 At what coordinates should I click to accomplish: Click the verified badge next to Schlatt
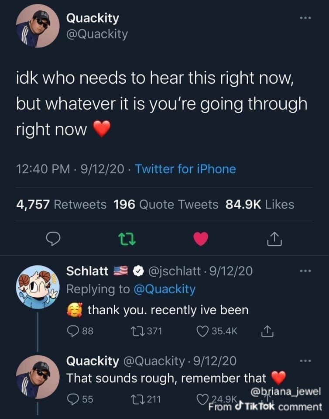coord(139,271)
